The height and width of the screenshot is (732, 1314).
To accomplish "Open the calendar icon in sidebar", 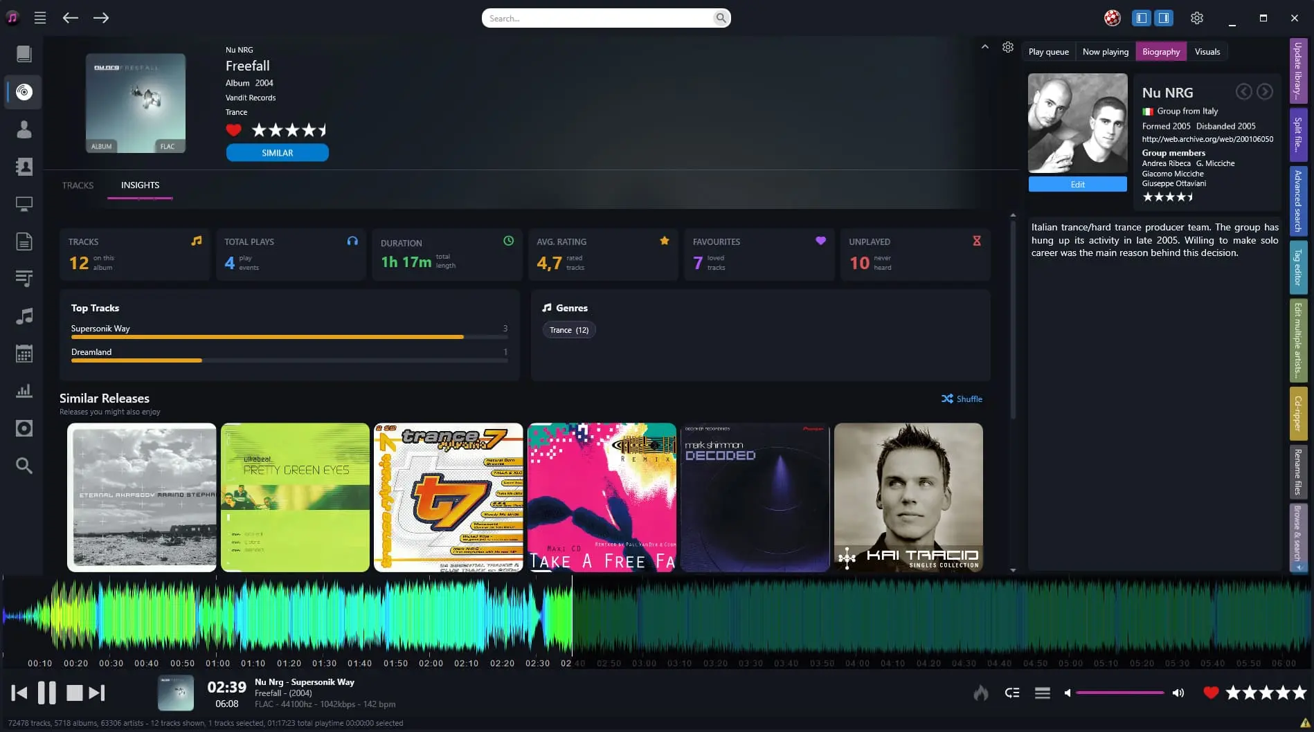I will tap(24, 354).
